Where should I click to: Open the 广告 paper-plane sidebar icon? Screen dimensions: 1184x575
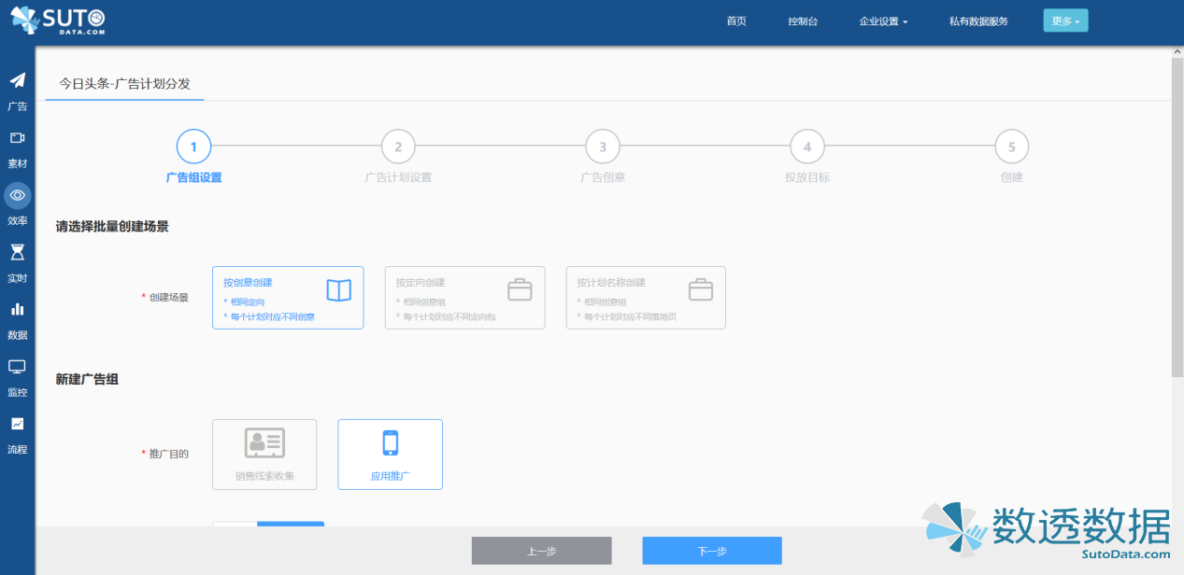[x=17, y=81]
